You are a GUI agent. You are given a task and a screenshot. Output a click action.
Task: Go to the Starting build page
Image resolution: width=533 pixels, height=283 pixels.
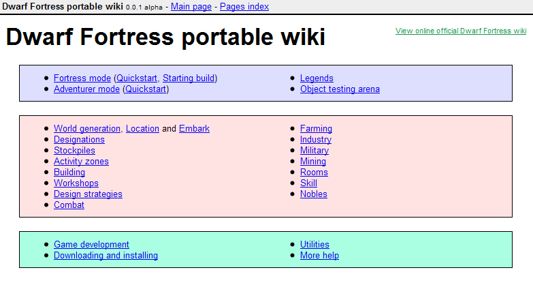coord(189,78)
